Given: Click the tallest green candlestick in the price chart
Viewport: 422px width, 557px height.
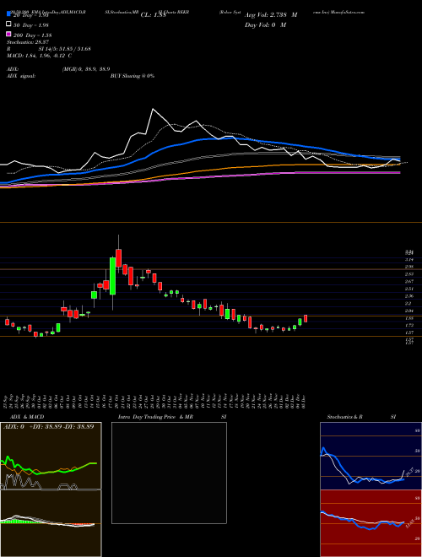Looking at the screenshot, I should [112, 276].
